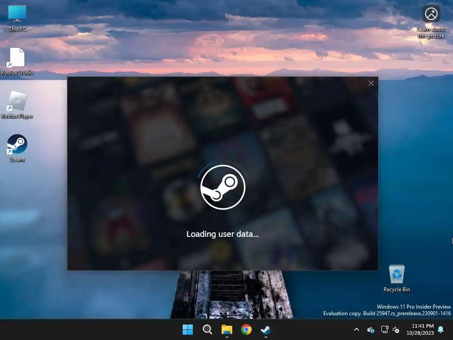Viewport: 453px width, 340px height.
Task: Click the Loading user data text
Action: pyautogui.click(x=223, y=234)
